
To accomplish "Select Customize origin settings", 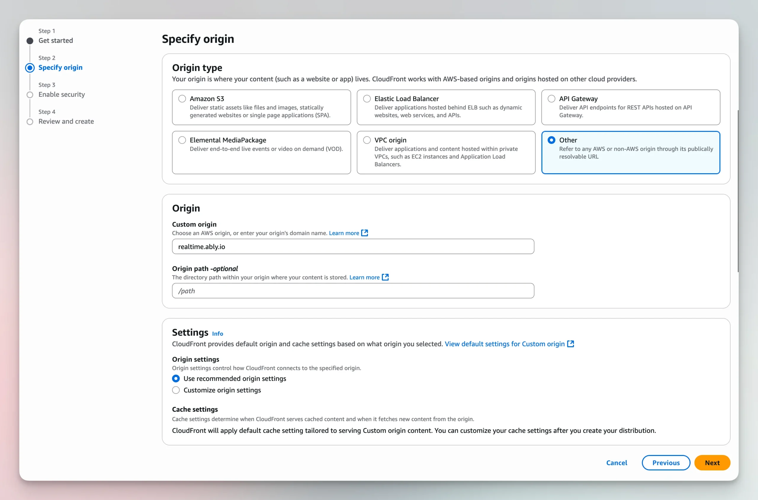I will click(176, 390).
